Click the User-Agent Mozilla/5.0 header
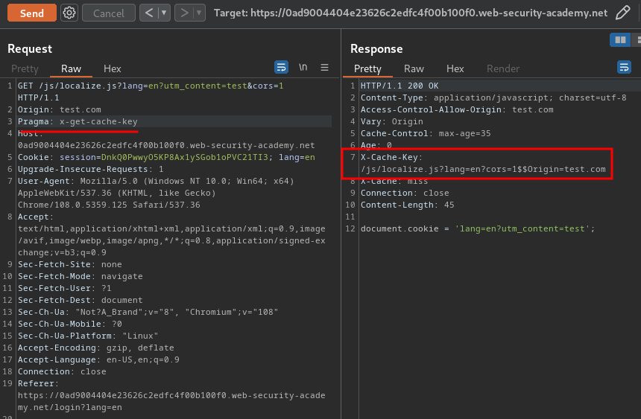 click(x=156, y=193)
